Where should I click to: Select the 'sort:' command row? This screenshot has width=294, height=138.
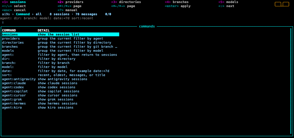[61, 75]
